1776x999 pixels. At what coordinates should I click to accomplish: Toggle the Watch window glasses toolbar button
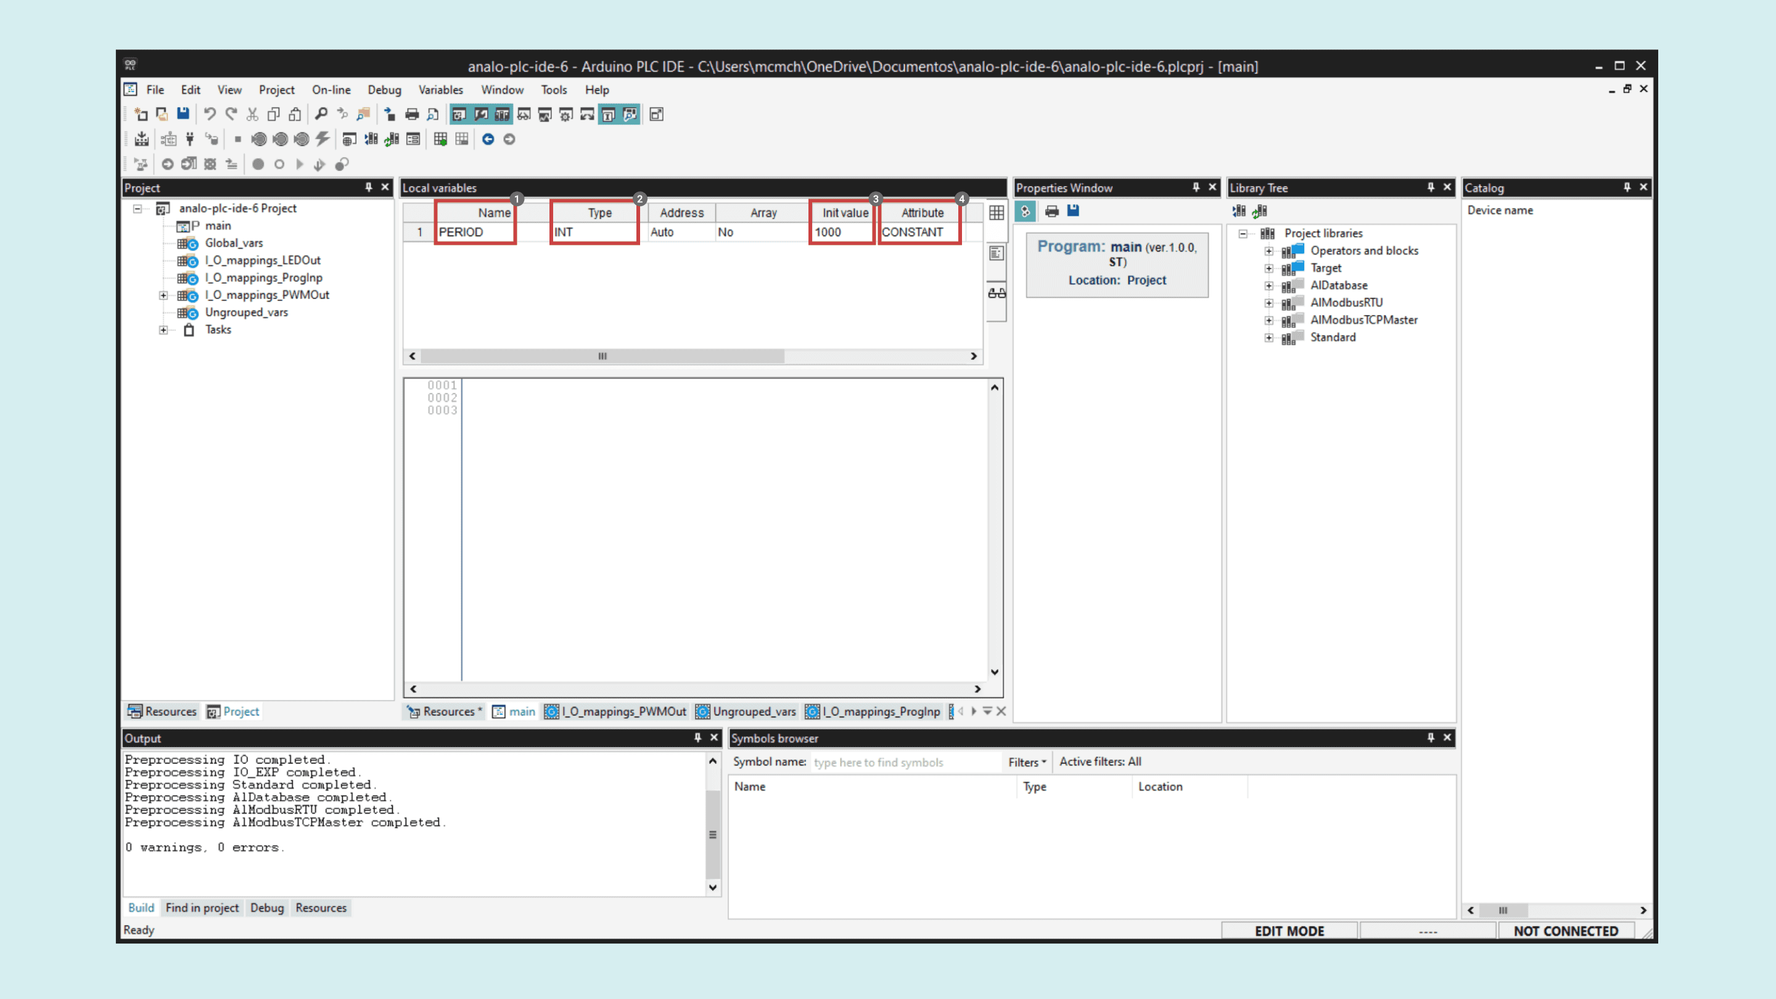(524, 115)
